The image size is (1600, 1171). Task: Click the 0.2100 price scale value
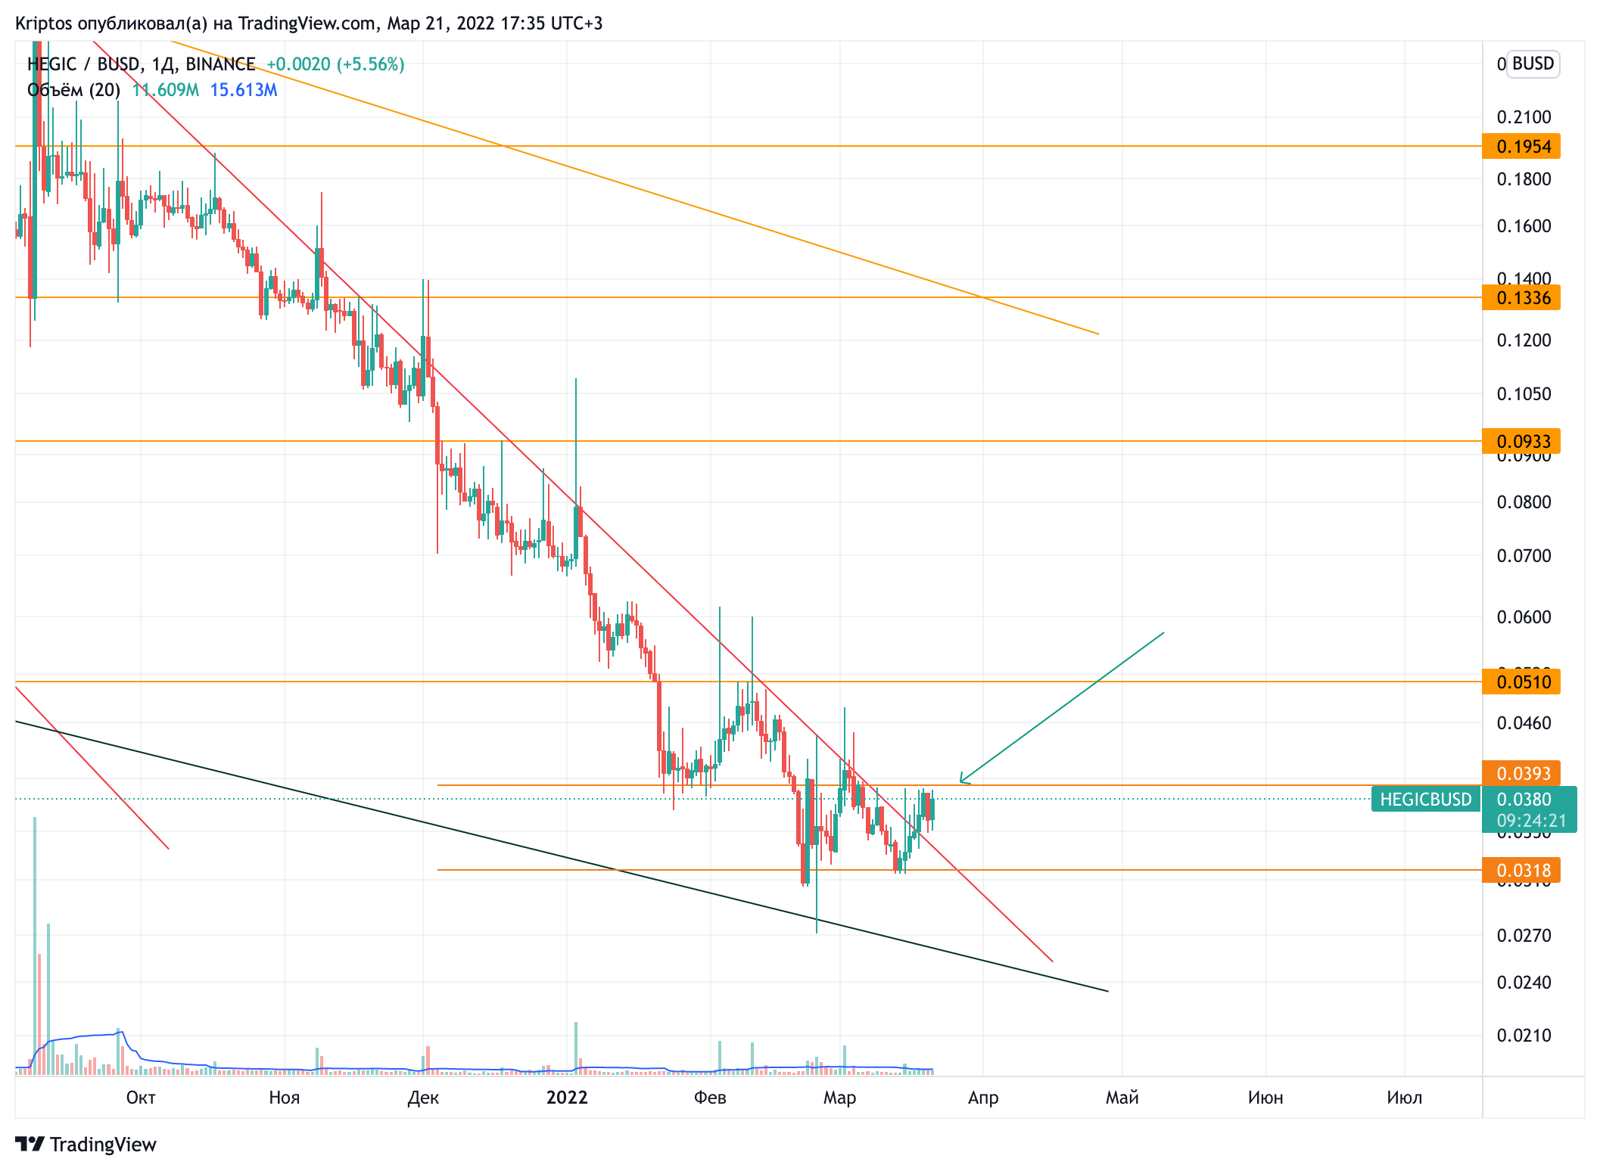click(x=1524, y=117)
